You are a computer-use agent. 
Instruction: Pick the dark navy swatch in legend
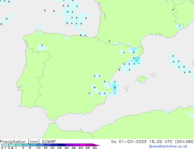(62, 145)
